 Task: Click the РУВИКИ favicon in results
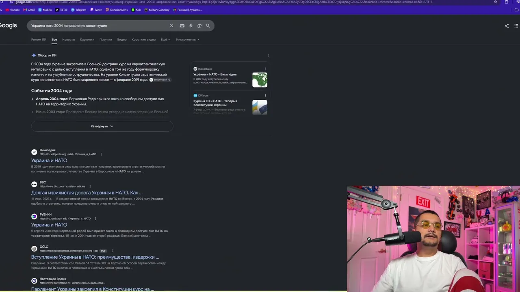34,217
